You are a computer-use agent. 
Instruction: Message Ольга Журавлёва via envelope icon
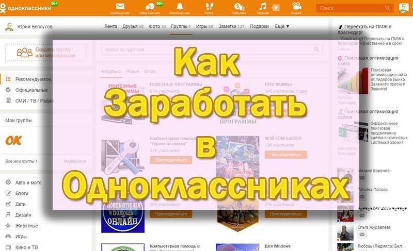[x=362, y=234]
